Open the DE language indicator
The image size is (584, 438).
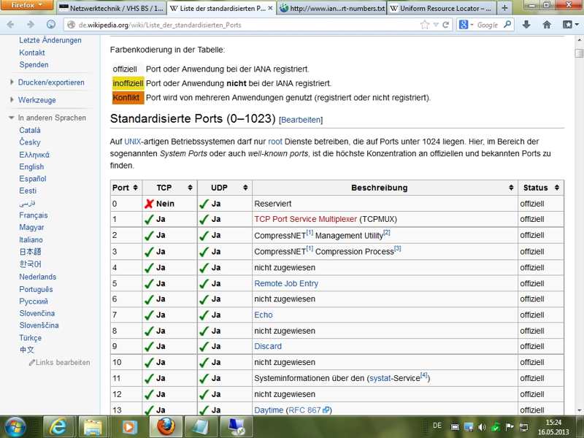pyautogui.click(x=437, y=426)
